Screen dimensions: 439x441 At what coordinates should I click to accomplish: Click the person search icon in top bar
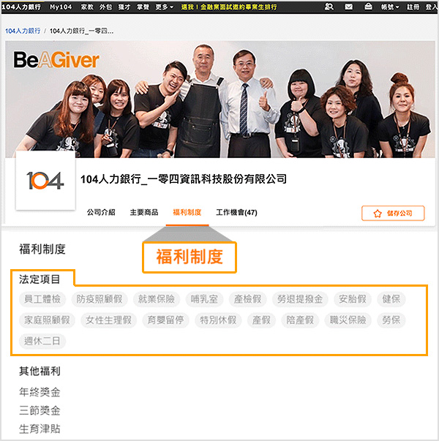(329, 7)
